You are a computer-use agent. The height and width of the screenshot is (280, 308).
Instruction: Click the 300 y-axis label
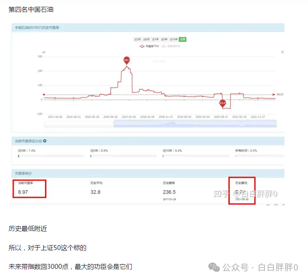pyautogui.click(x=40, y=57)
